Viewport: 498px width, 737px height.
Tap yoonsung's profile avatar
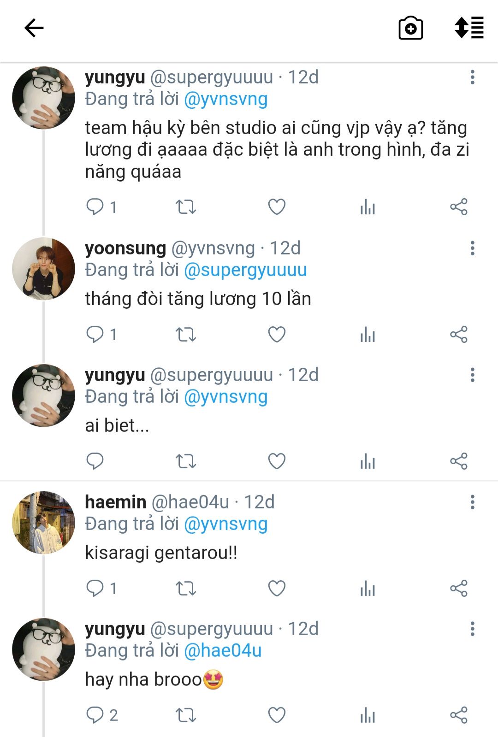pos(43,269)
